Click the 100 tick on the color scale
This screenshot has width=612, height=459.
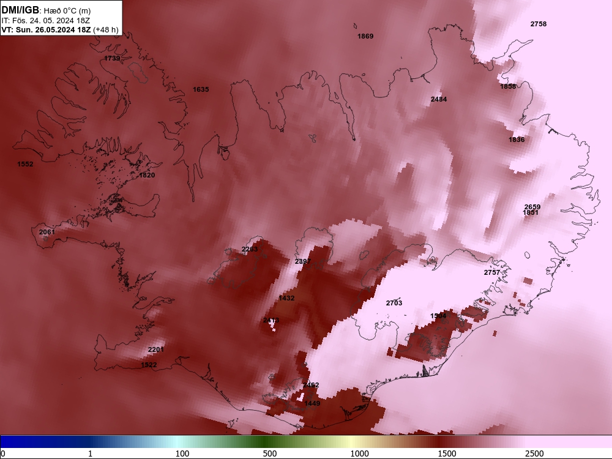point(182,453)
